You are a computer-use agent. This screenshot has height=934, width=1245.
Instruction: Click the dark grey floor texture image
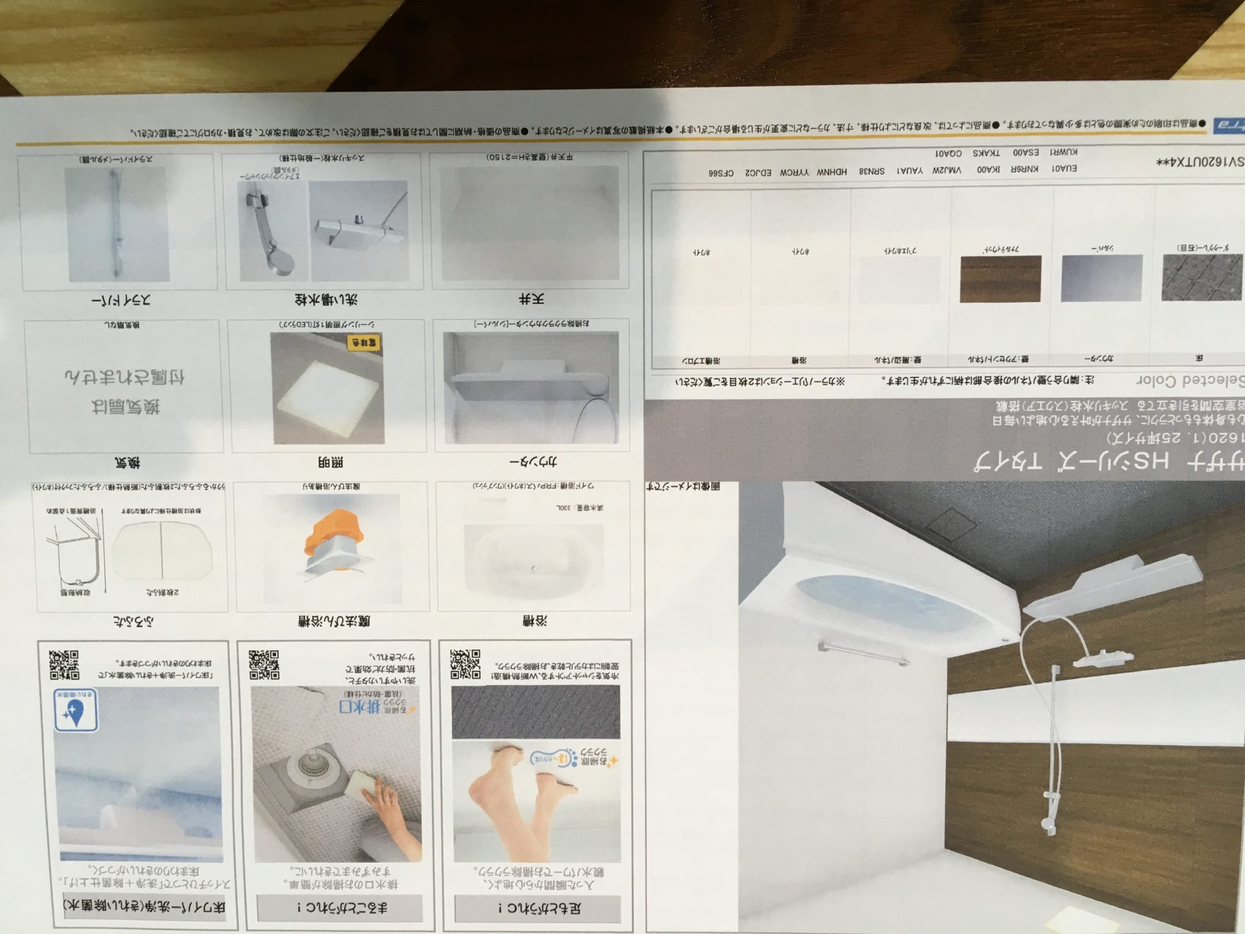pos(536,712)
